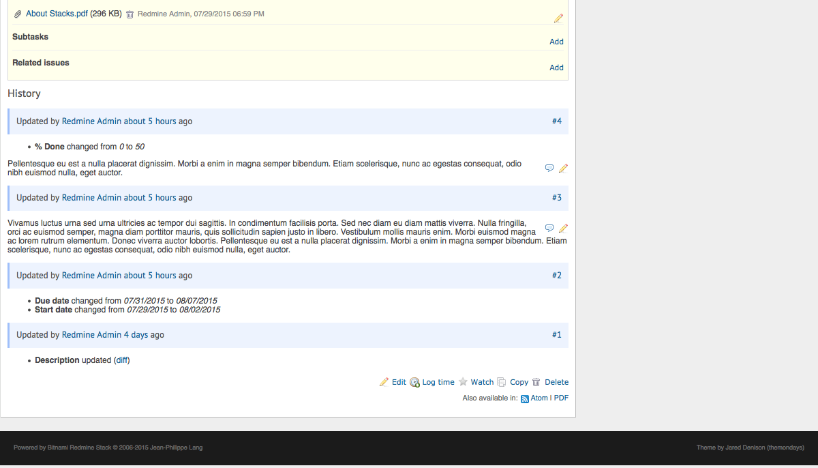The image size is (818, 468).
Task: Click the quote bubble icon on note #3
Action: (x=549, y=228)
